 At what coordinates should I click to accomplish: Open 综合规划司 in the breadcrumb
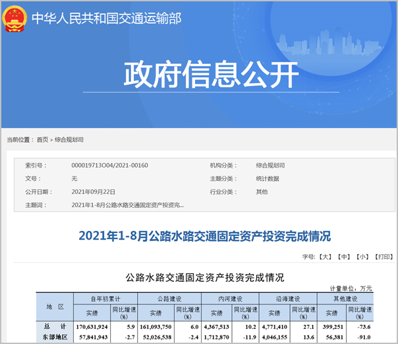click(69, 140)
